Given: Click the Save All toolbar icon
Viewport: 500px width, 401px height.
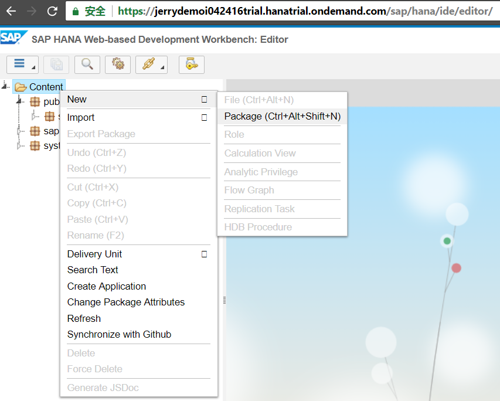Looking at the screenshot, I should [x=56, y=64].
